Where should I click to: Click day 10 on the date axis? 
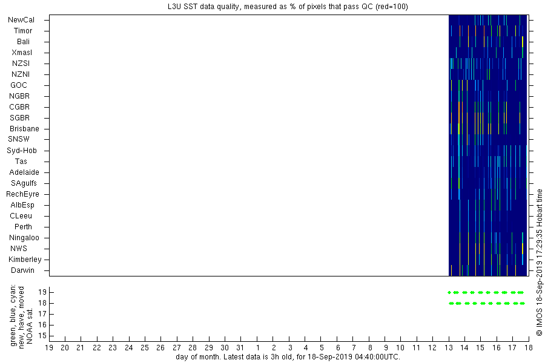[x=400, y=347]
